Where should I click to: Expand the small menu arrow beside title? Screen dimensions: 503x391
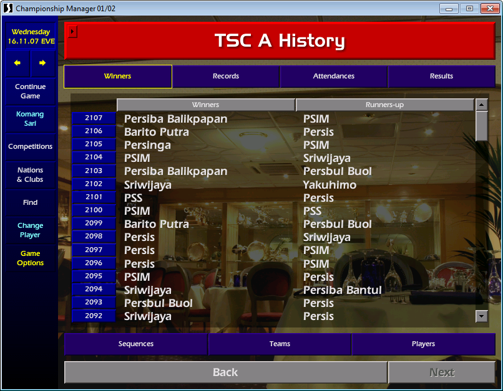coord(72,32)
